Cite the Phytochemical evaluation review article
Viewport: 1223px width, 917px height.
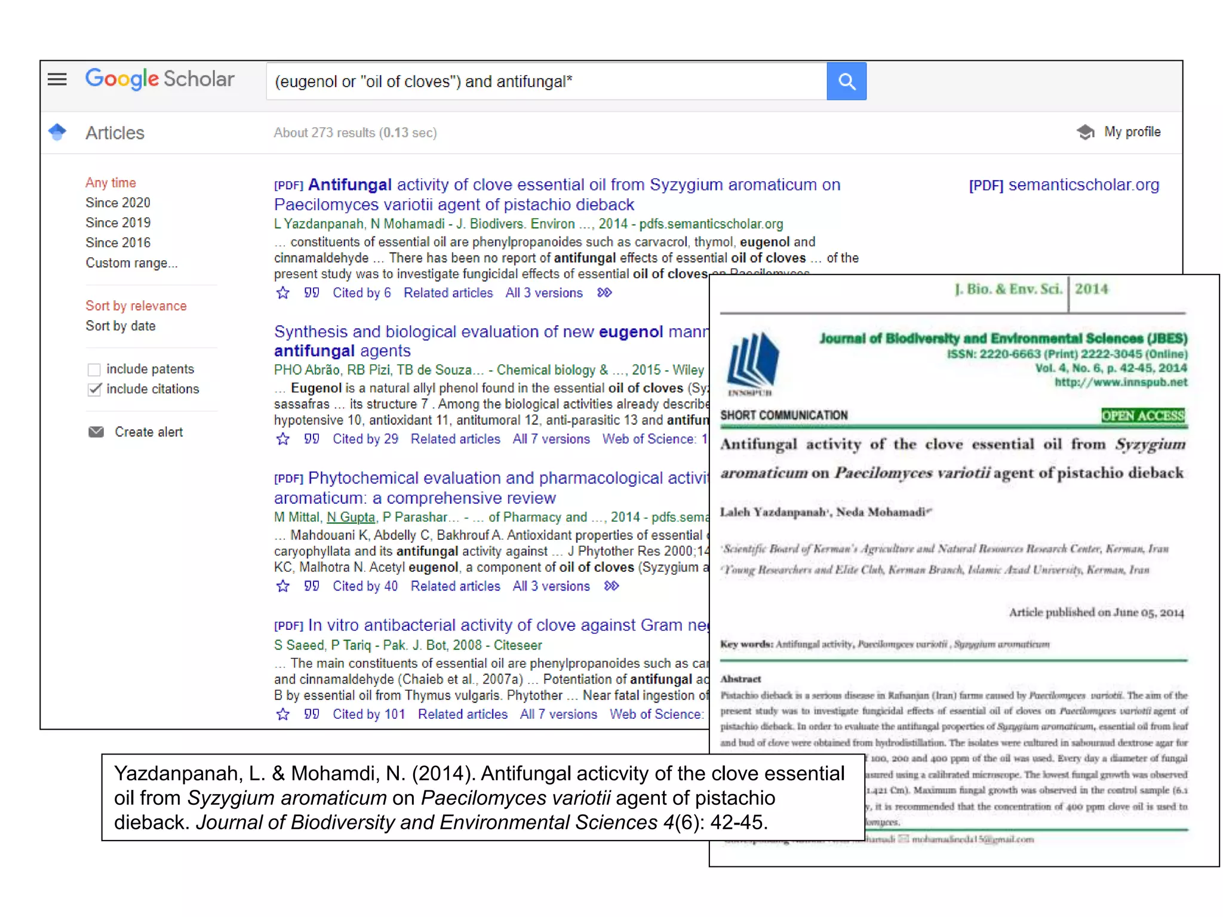pos(312,586)
